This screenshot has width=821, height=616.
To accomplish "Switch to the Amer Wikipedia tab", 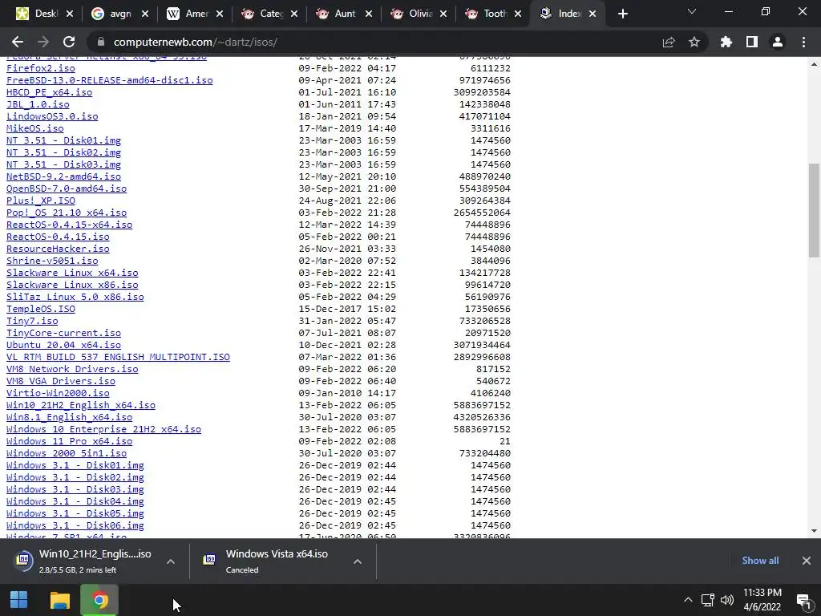I will point(195,14).
